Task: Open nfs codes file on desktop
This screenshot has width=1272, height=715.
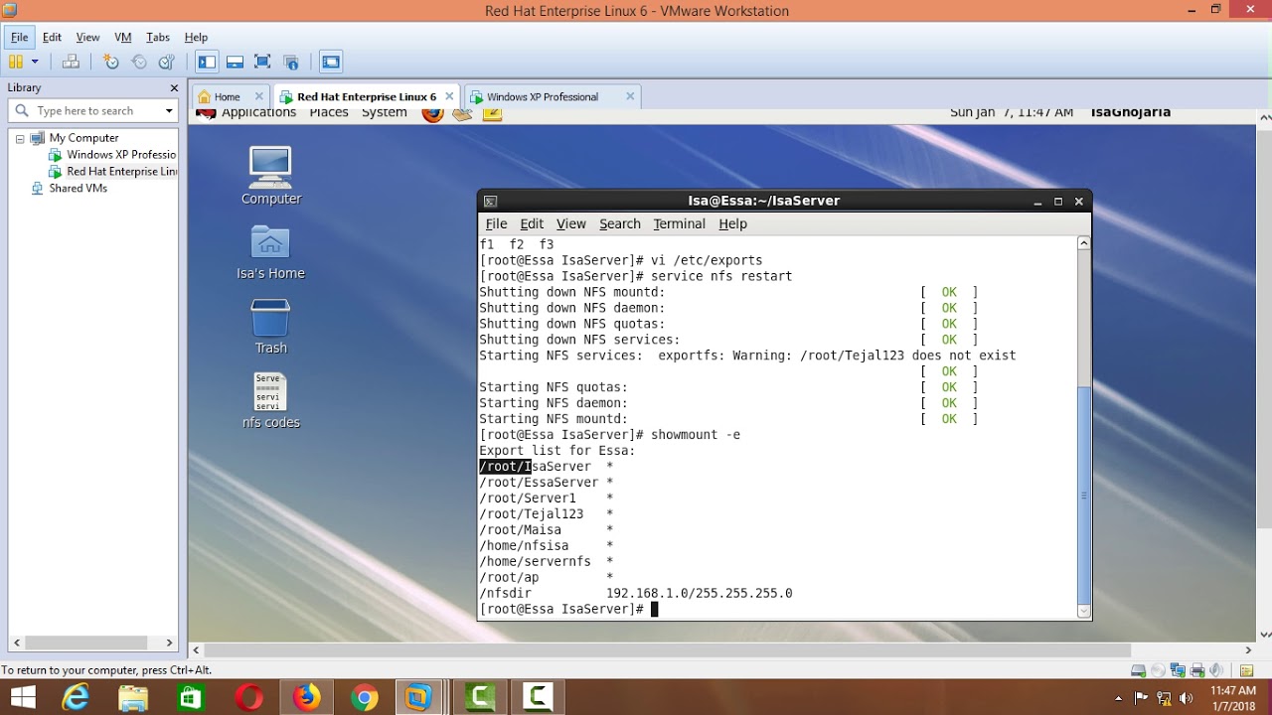Action: click(x=270, y=401)
